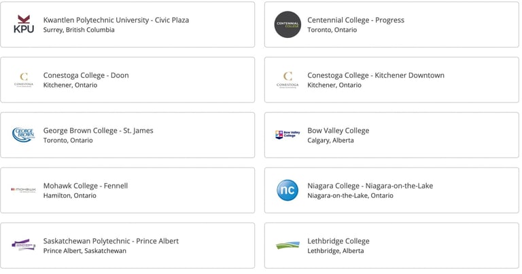522x274 pixels.
Task: Select Conestoga College - Doon title
Action: pyautogui.click(x=86, y=75)
